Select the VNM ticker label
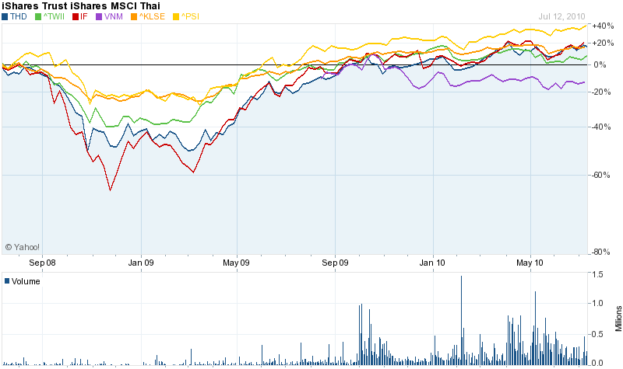Viewport: 623px width, 369px height. coord(114,16)
